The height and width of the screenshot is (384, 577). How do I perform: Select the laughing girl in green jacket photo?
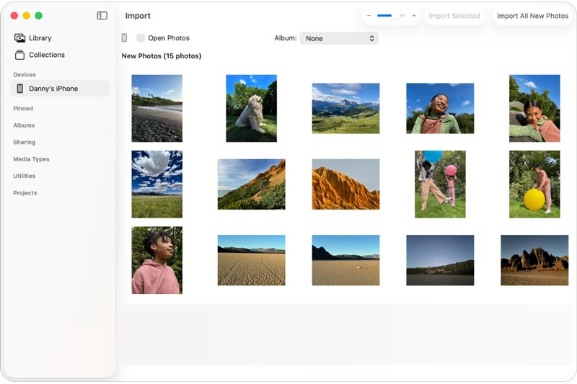440,108
